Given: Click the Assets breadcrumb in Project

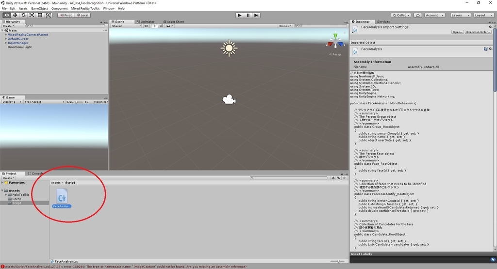Looking at the screenshot, I should coord(55,183).
